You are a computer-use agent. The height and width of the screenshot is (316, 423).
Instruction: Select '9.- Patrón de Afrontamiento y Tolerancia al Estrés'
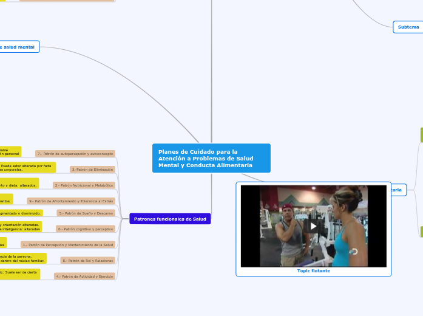tap(71, 201)
